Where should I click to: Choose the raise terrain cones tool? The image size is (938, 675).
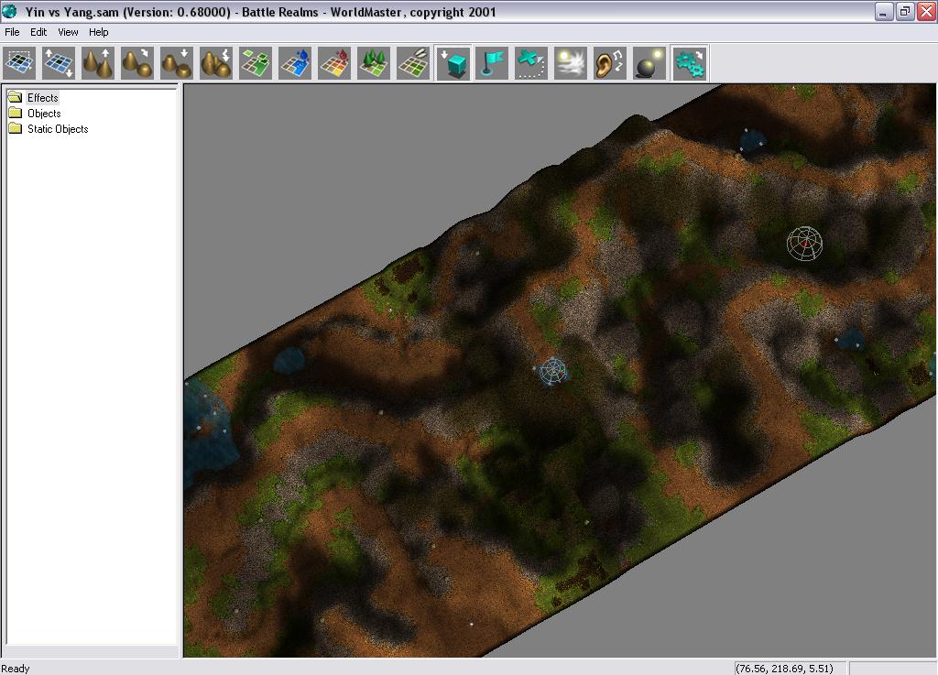(98, 63)
